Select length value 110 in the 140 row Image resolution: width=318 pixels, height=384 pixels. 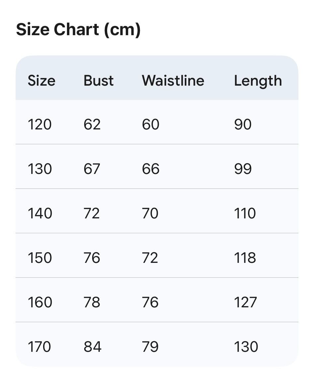(x=245, y=213)
